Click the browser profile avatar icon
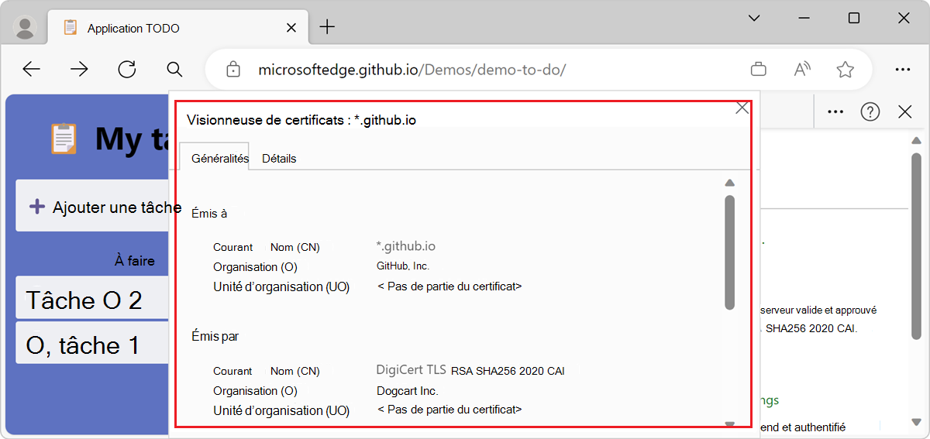The image size is (930, 439). 26,28
